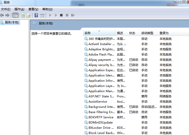Screen dimensions: 189x135
Task: Click the Restart Service toolbar icon
Action: [73, 15]
